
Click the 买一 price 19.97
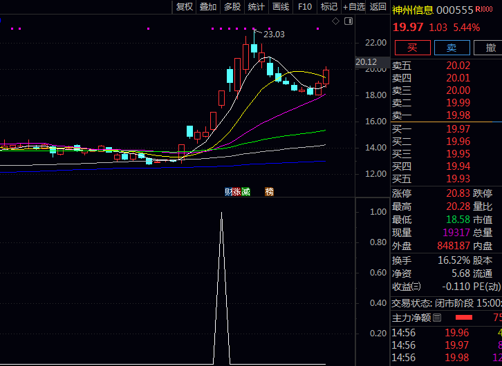click(x=458, y=129)
